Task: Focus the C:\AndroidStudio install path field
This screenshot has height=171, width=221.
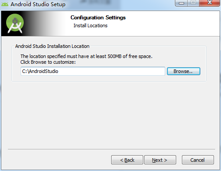Action: [x=93, y=71]
